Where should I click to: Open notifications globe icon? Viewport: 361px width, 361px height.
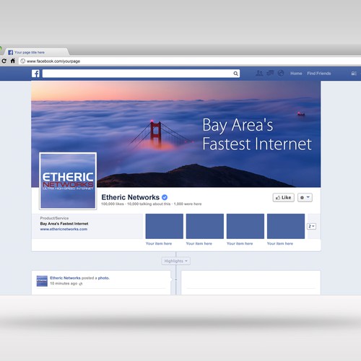tap(281, 73)
